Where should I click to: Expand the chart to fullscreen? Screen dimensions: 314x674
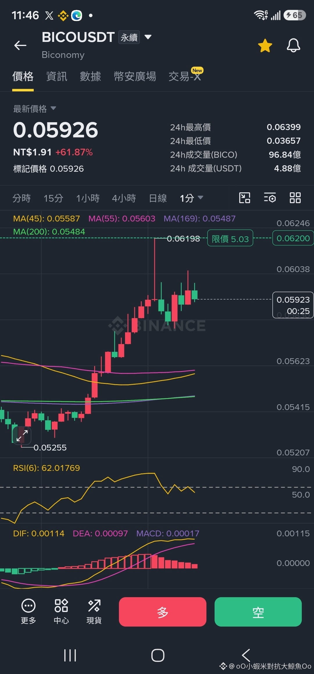[22, 436]
